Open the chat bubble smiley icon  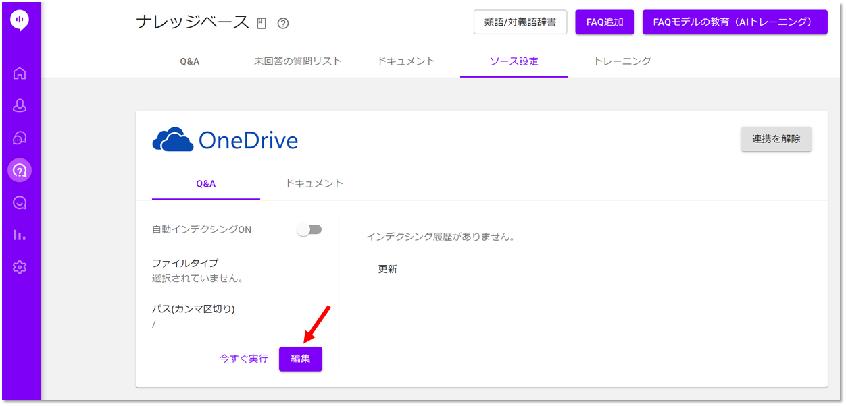[x=20, y=203]
